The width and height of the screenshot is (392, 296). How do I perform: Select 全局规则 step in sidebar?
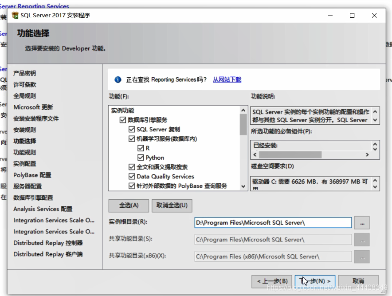(24, 96)
